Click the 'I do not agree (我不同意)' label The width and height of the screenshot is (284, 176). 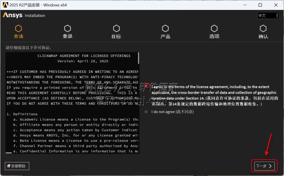point(173,112)
